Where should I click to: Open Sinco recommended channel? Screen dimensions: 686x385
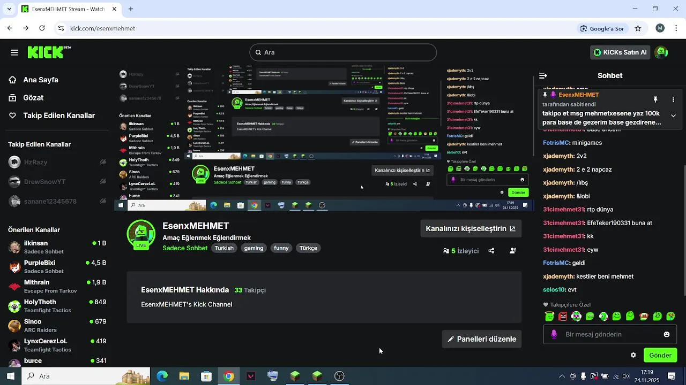pyautogui.click(x=57, y=326)
